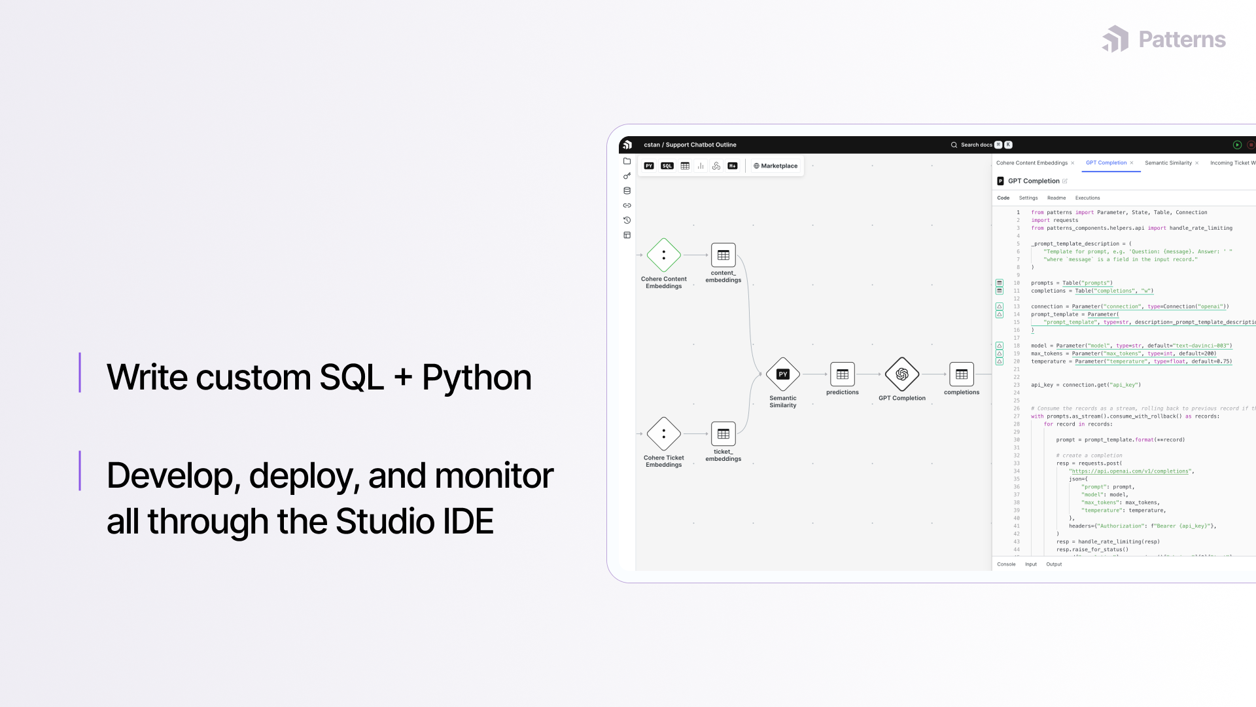Add a webhook node from toolbar
The height and width of the screenshot is (707, 1256).
coord(716,166)
